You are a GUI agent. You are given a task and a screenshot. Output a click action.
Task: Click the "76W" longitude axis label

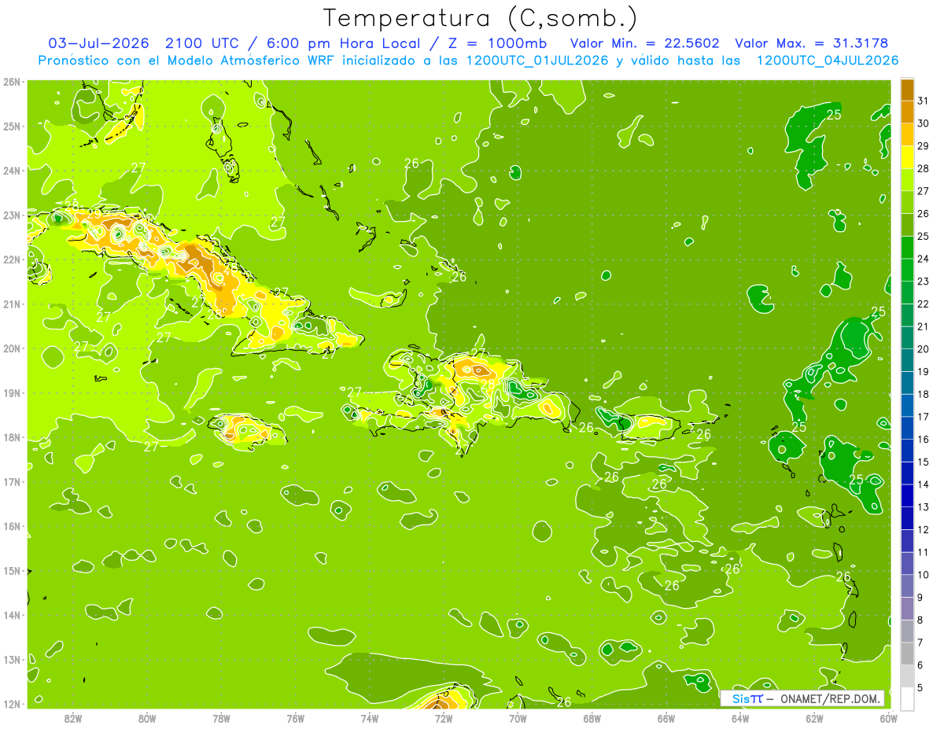(295, 718)
